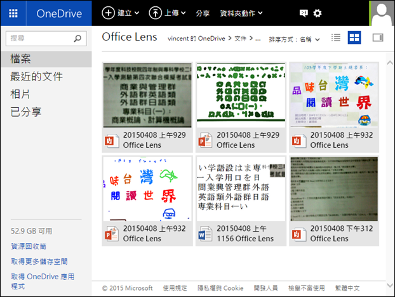Screen dimensions: 395x297
Task: Change language via 繁體中文 link
Action: tap(347, 288)
